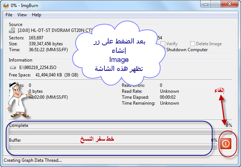This screenshot has width=241, height=167.
Task: Click the destination path E:\980219_2254.ISO
Action: point(38,68)
